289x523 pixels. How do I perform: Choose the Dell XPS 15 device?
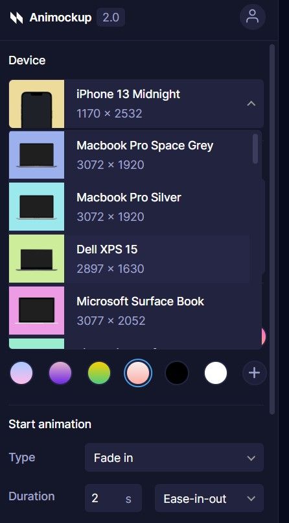[135, 259]
